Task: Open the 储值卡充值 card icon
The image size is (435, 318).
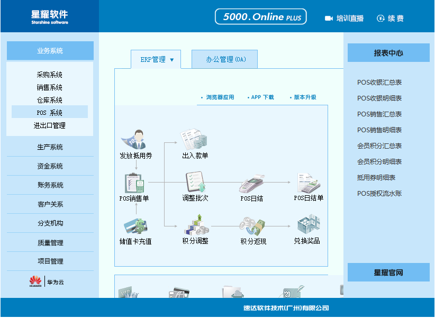Action: coord(135,226)
